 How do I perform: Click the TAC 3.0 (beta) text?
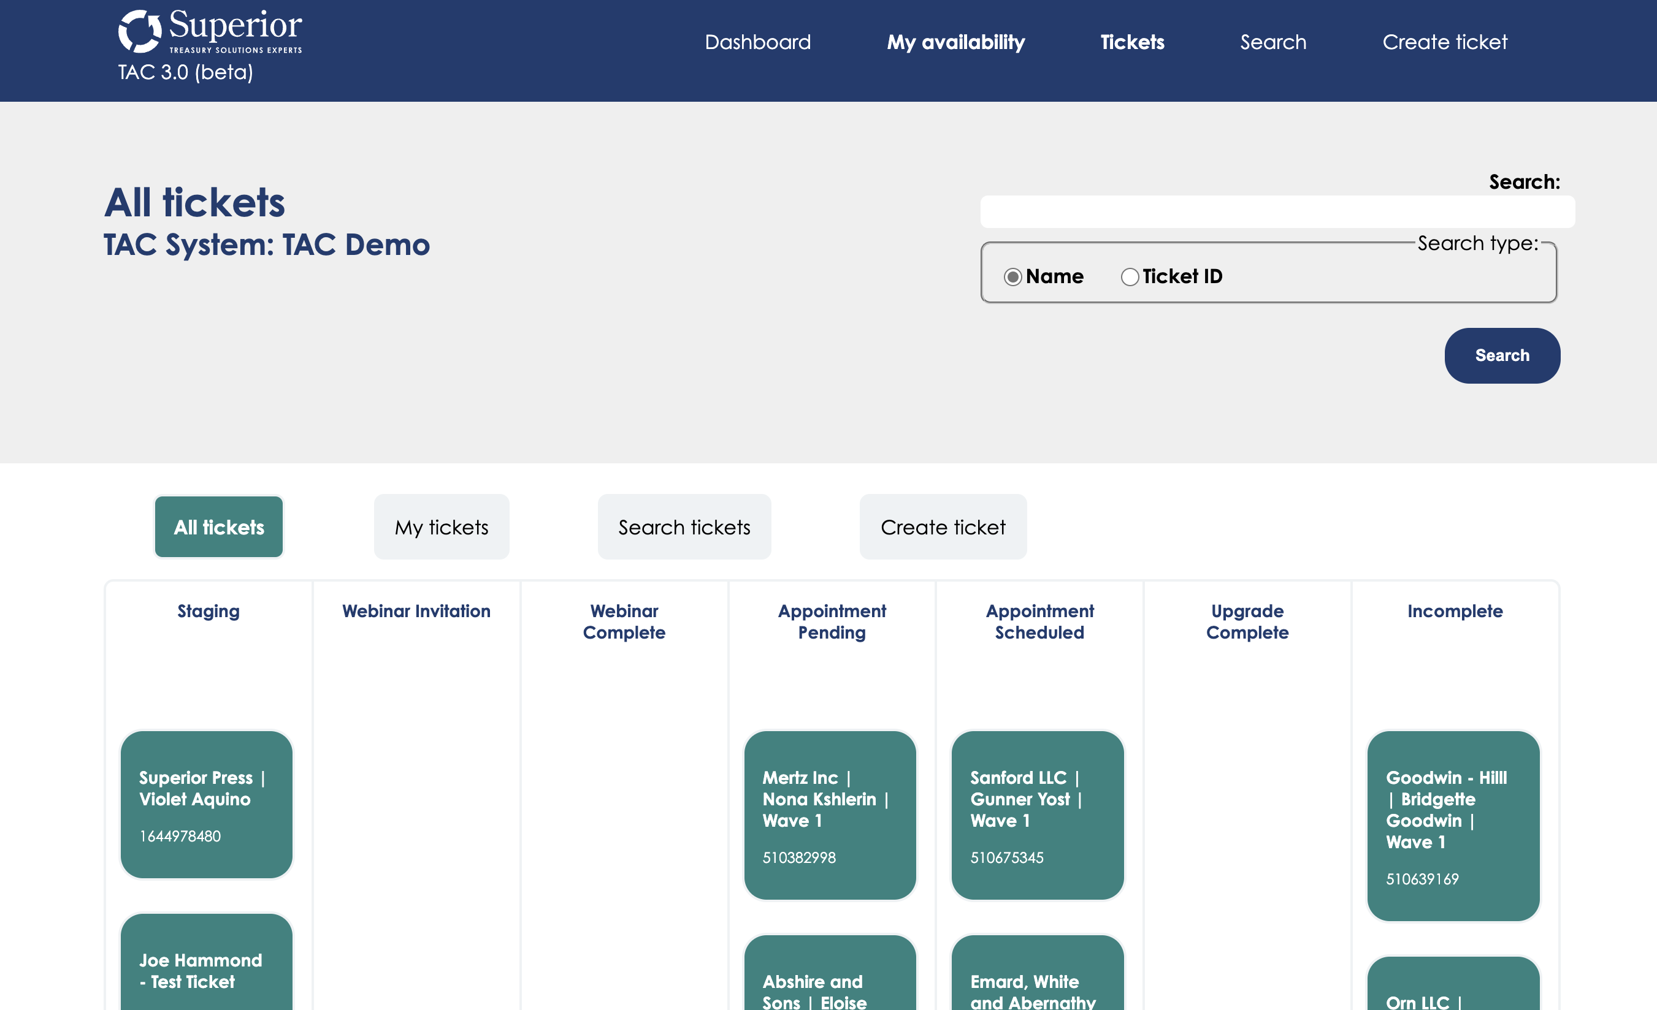(x=186, y=72)
